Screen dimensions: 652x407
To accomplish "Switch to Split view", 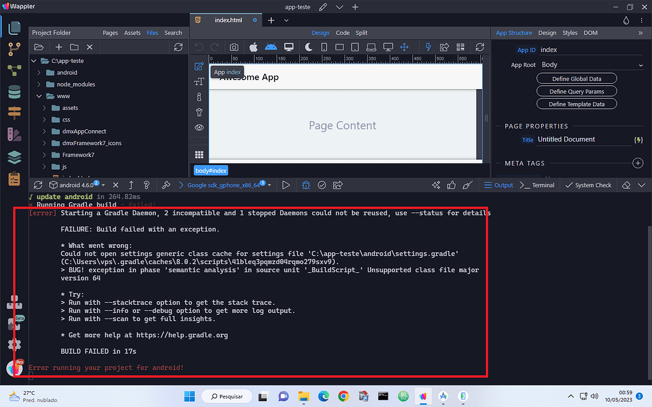I will pos(362,33).
